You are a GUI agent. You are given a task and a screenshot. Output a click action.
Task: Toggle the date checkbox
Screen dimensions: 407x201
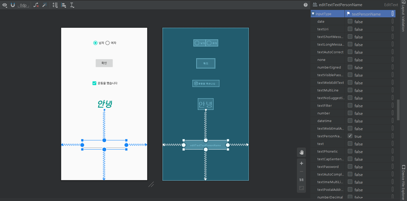tap(350, 21)
